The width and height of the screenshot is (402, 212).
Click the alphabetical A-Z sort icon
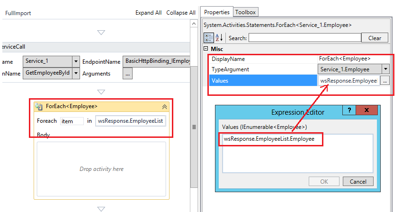pos(219,38)
